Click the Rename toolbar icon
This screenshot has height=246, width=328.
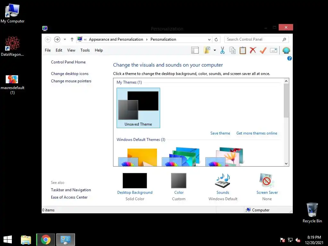pyautogui.click(x=274, y=50)
